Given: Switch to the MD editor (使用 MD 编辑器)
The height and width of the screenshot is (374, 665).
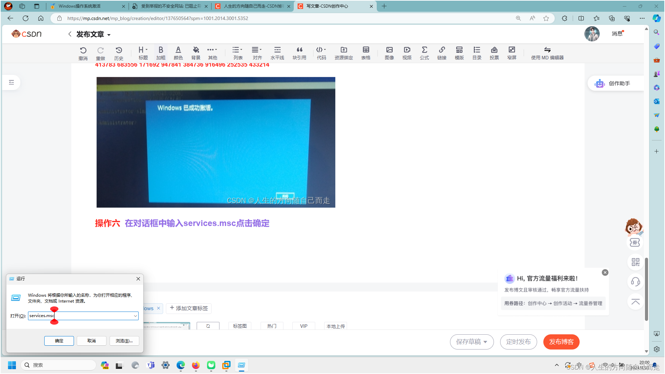Looking at the screenshot, I should 547,53.
